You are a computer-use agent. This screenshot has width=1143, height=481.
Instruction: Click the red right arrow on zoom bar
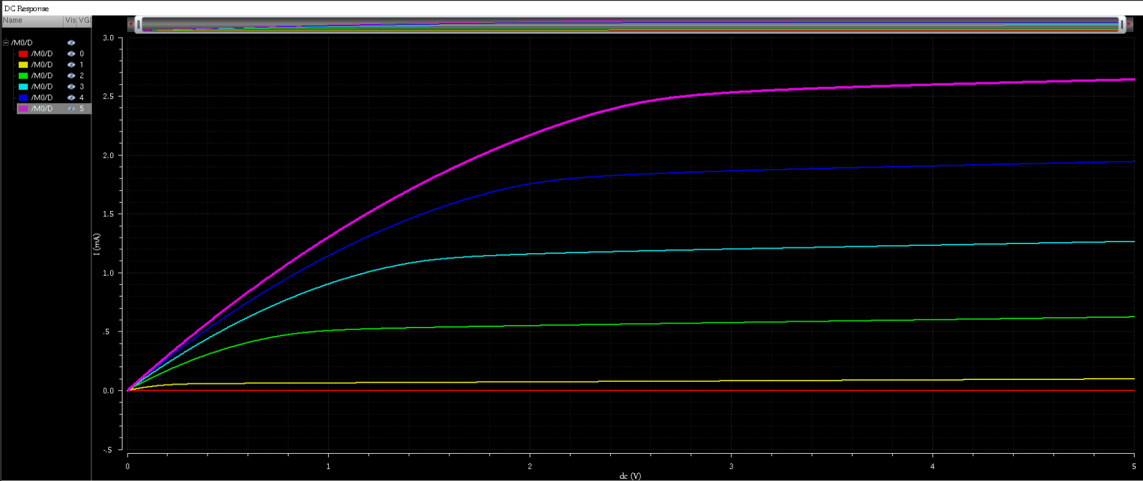click(1129, 25)
